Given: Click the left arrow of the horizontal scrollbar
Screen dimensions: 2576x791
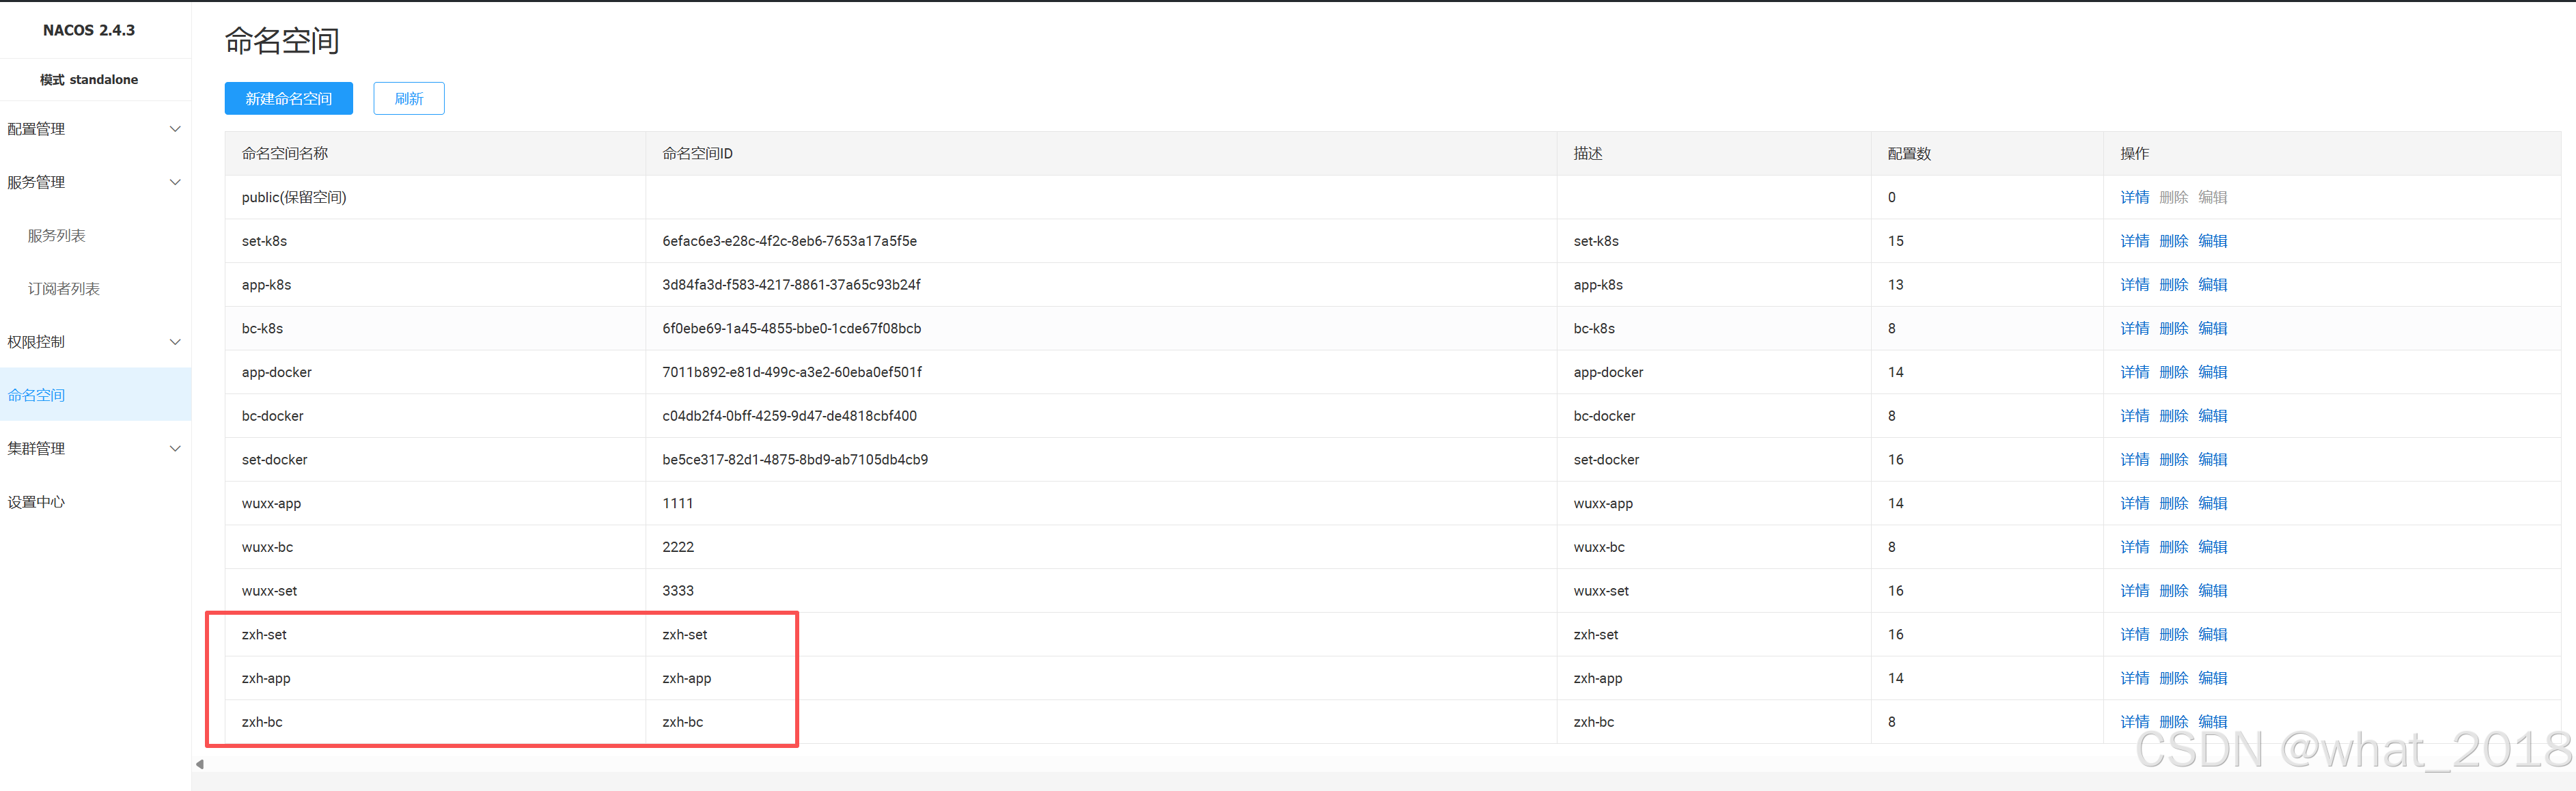Looking at the screenshot, I should [200, 764].
